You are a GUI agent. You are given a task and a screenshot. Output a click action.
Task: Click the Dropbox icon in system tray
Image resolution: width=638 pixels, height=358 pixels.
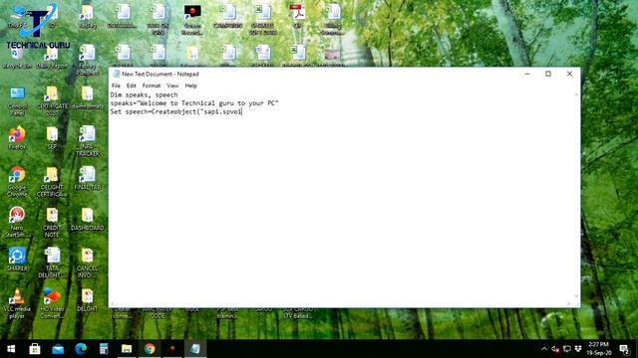[x=578, y=349]
